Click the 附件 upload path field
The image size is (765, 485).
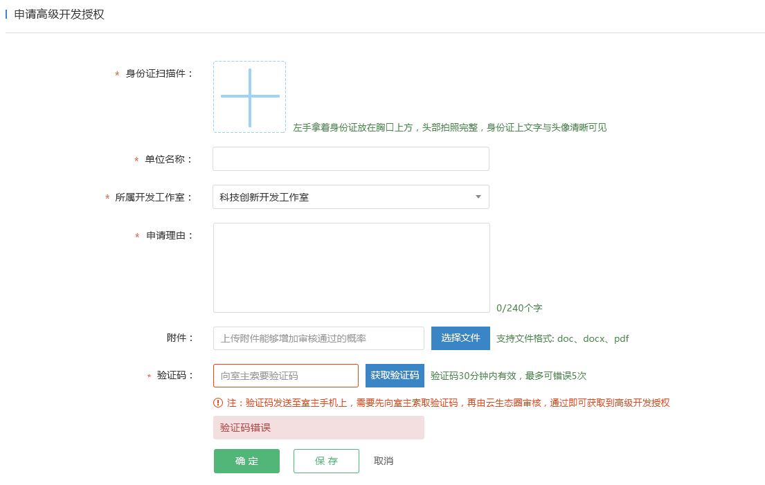click(318, 338)
